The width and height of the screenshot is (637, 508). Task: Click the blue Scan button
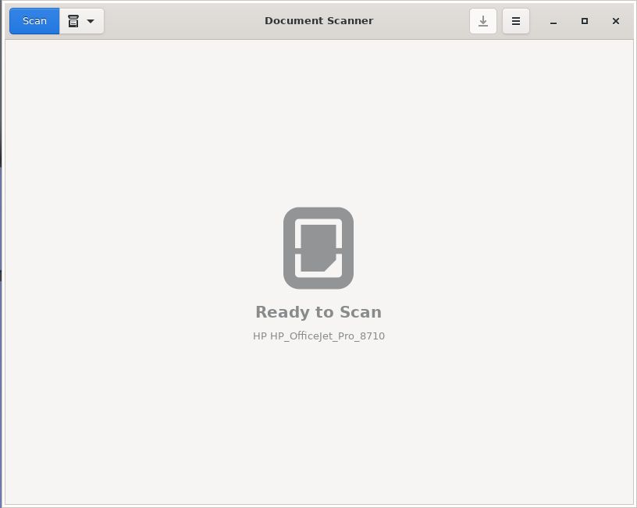pos(34,21)
